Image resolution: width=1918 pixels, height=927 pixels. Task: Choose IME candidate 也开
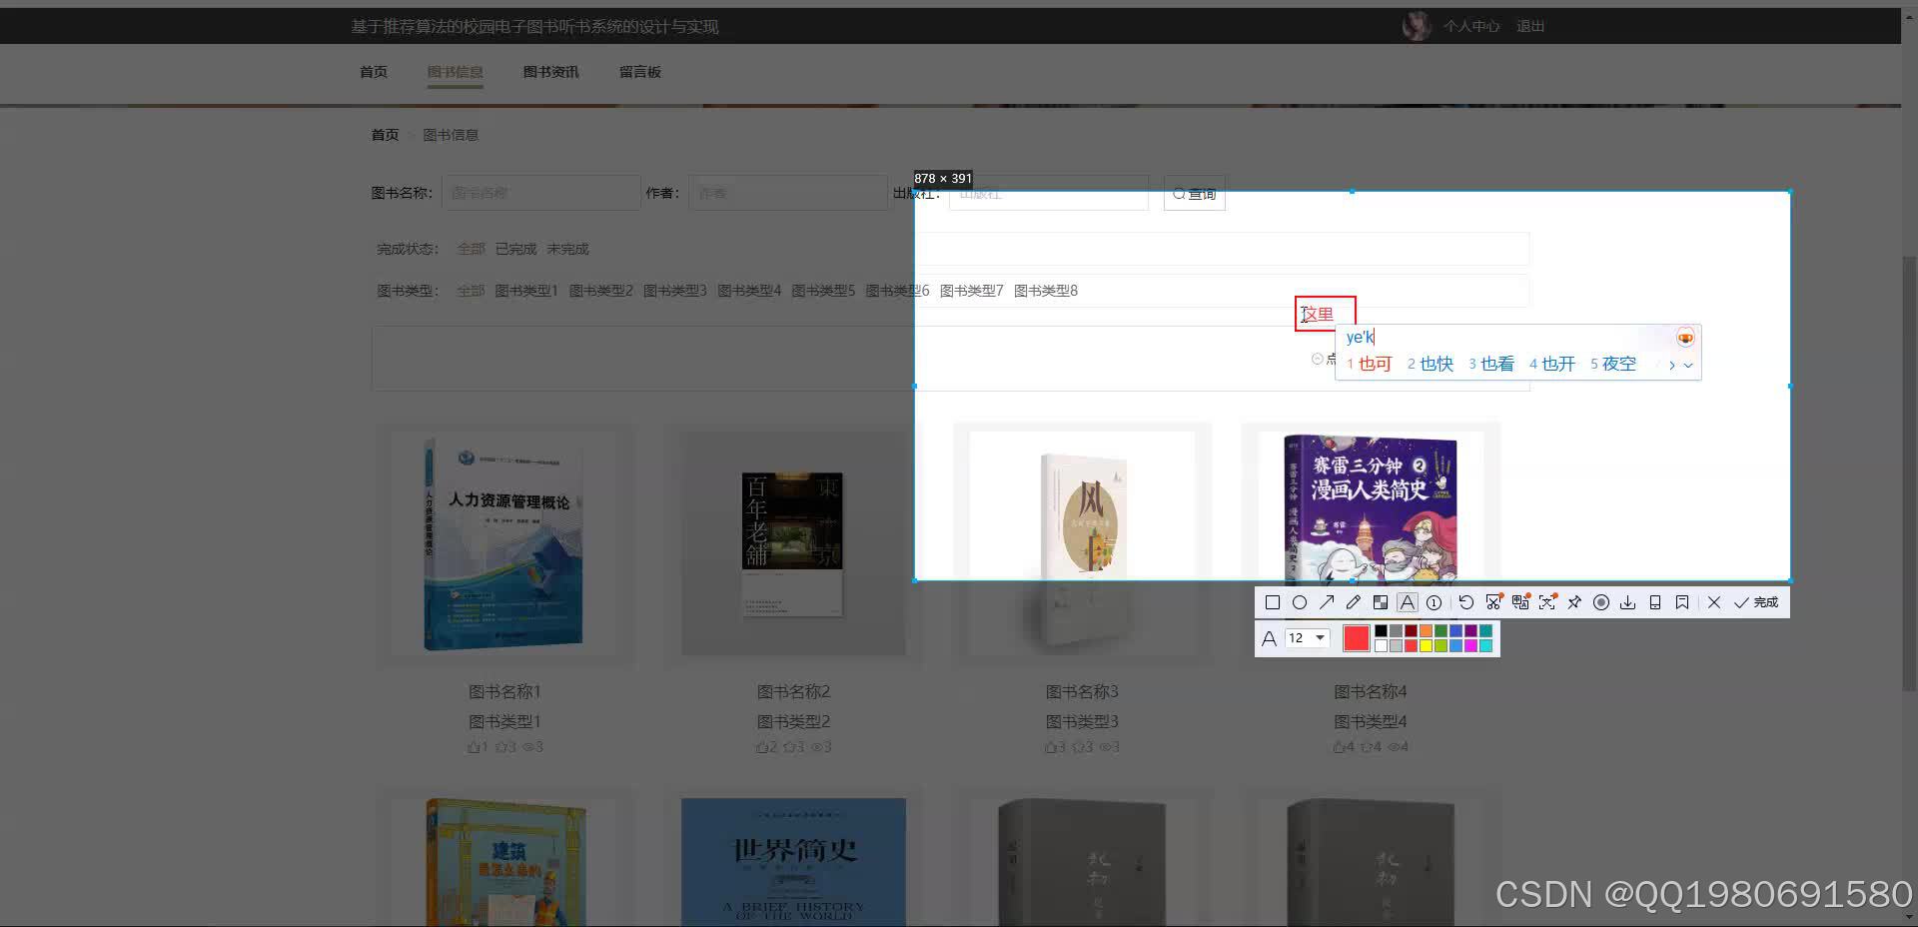click(x=1552, y=364)
